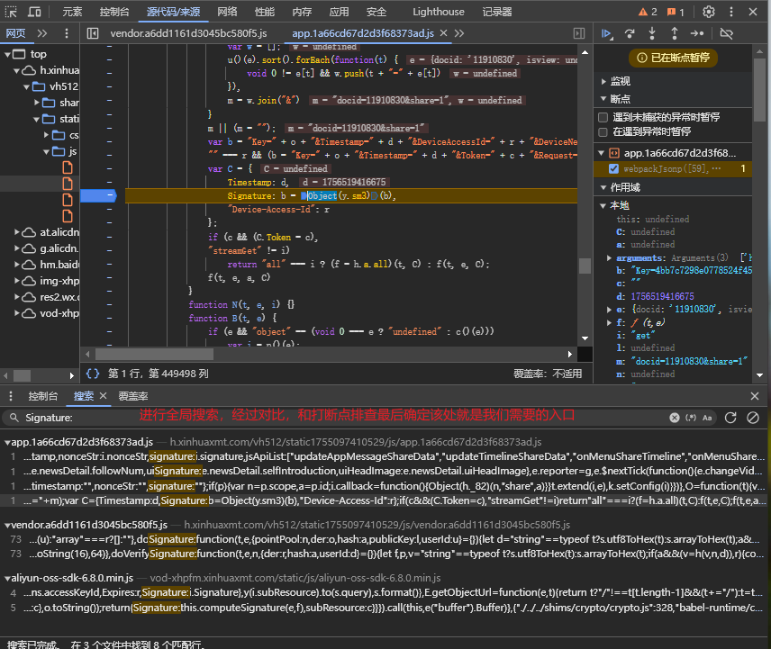Select the hm.baidu domain tree node
The image size is (771, 649).
(48, 265)
